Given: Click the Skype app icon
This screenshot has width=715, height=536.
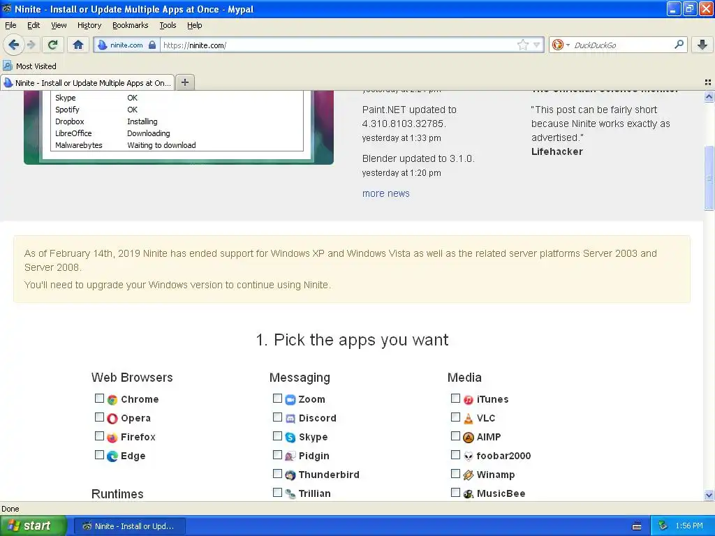Looking at the screenshot, I should point(290,438).
